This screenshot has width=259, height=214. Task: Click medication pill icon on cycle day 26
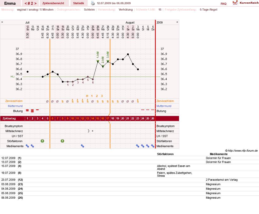(x=153, y=146)
